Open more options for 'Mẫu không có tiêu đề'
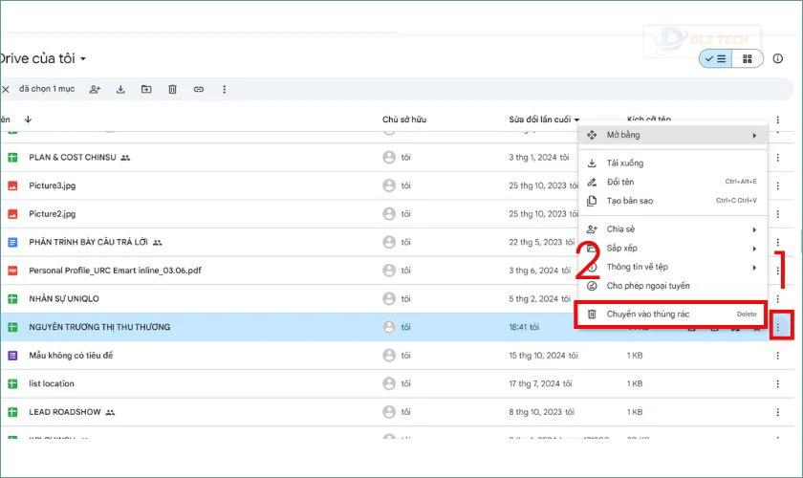The width and height of the screenshot is (803, 478). pos(777,355)
